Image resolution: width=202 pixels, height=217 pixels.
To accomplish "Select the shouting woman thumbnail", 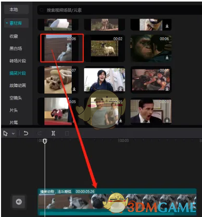I will coord(104,80).
